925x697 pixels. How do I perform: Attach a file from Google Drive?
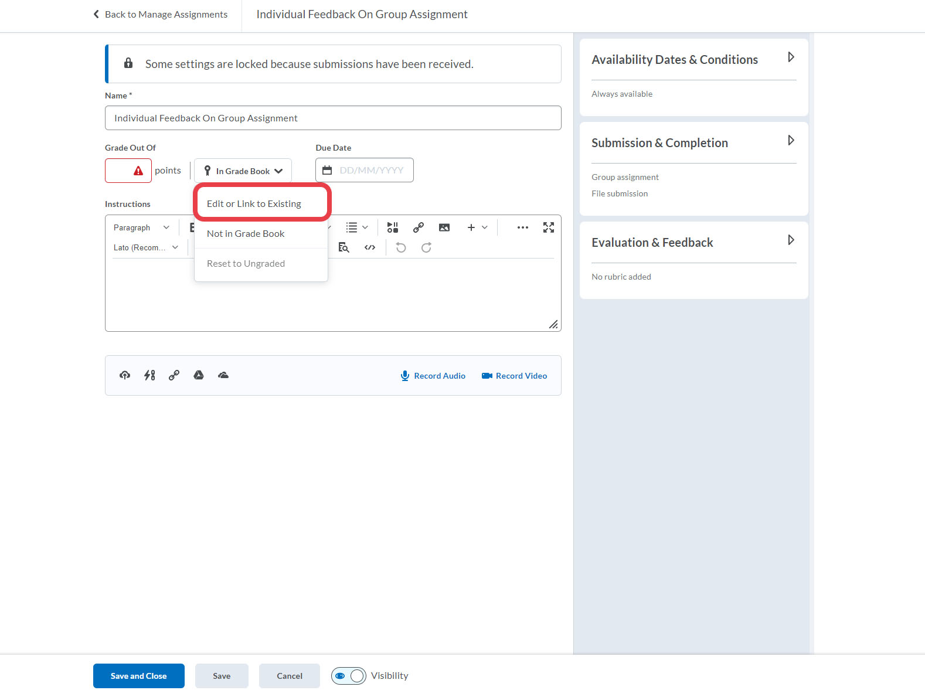coord(199,375)
